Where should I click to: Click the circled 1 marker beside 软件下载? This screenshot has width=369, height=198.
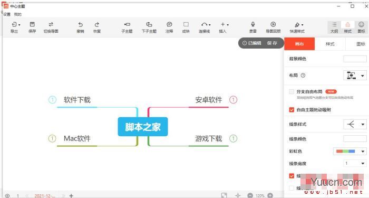tap(53, 100)
